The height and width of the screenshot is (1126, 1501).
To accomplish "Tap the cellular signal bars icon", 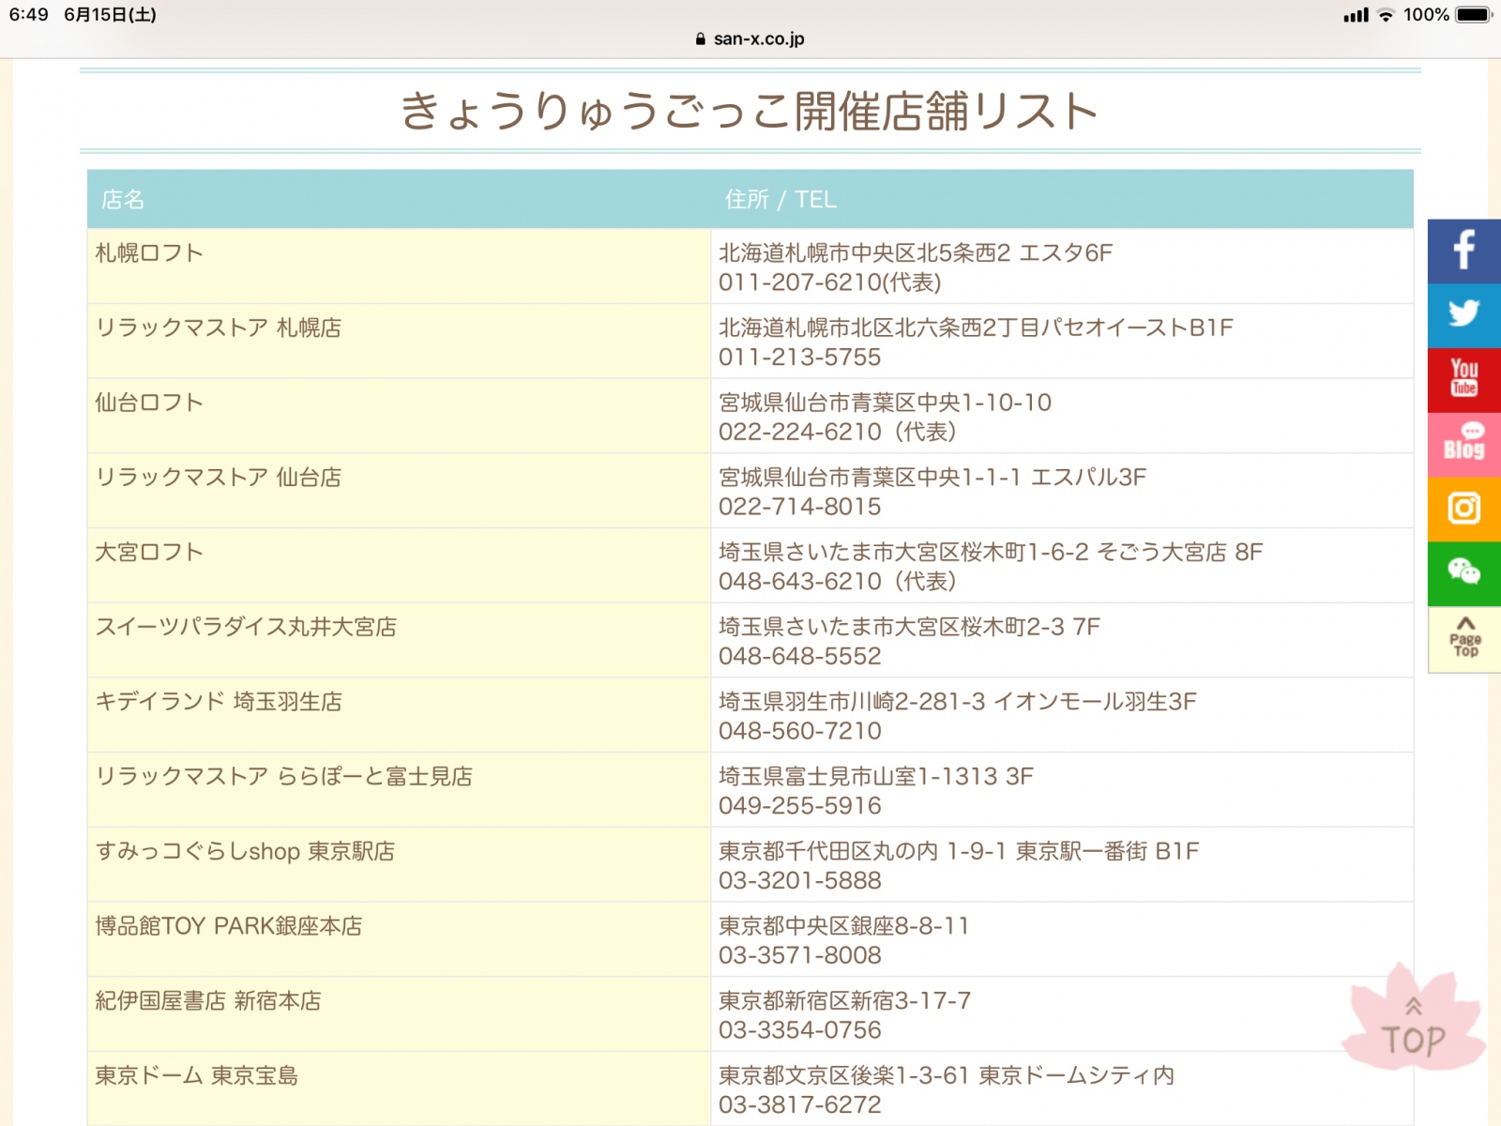I will [x=1356, y=15].
